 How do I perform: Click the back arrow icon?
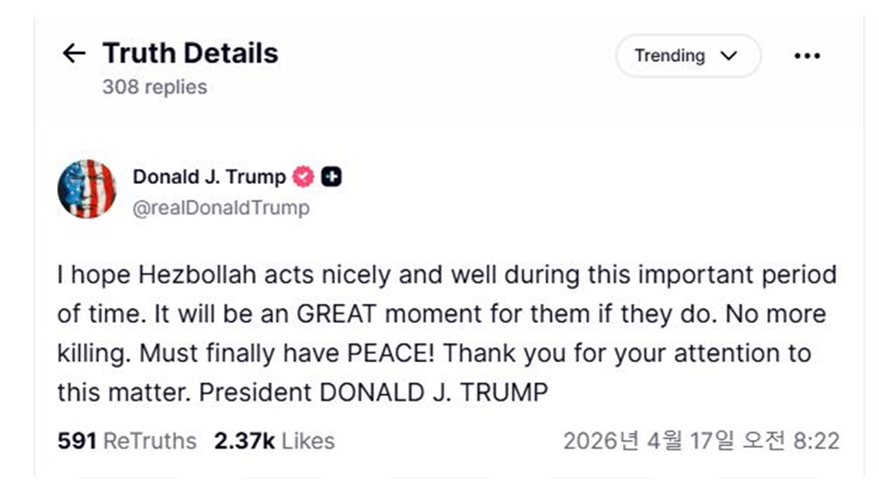74,54
